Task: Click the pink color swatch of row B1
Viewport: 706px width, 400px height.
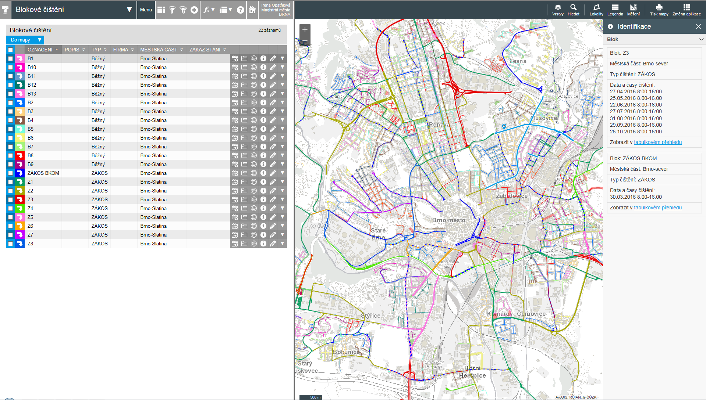Action: point(20,58)
